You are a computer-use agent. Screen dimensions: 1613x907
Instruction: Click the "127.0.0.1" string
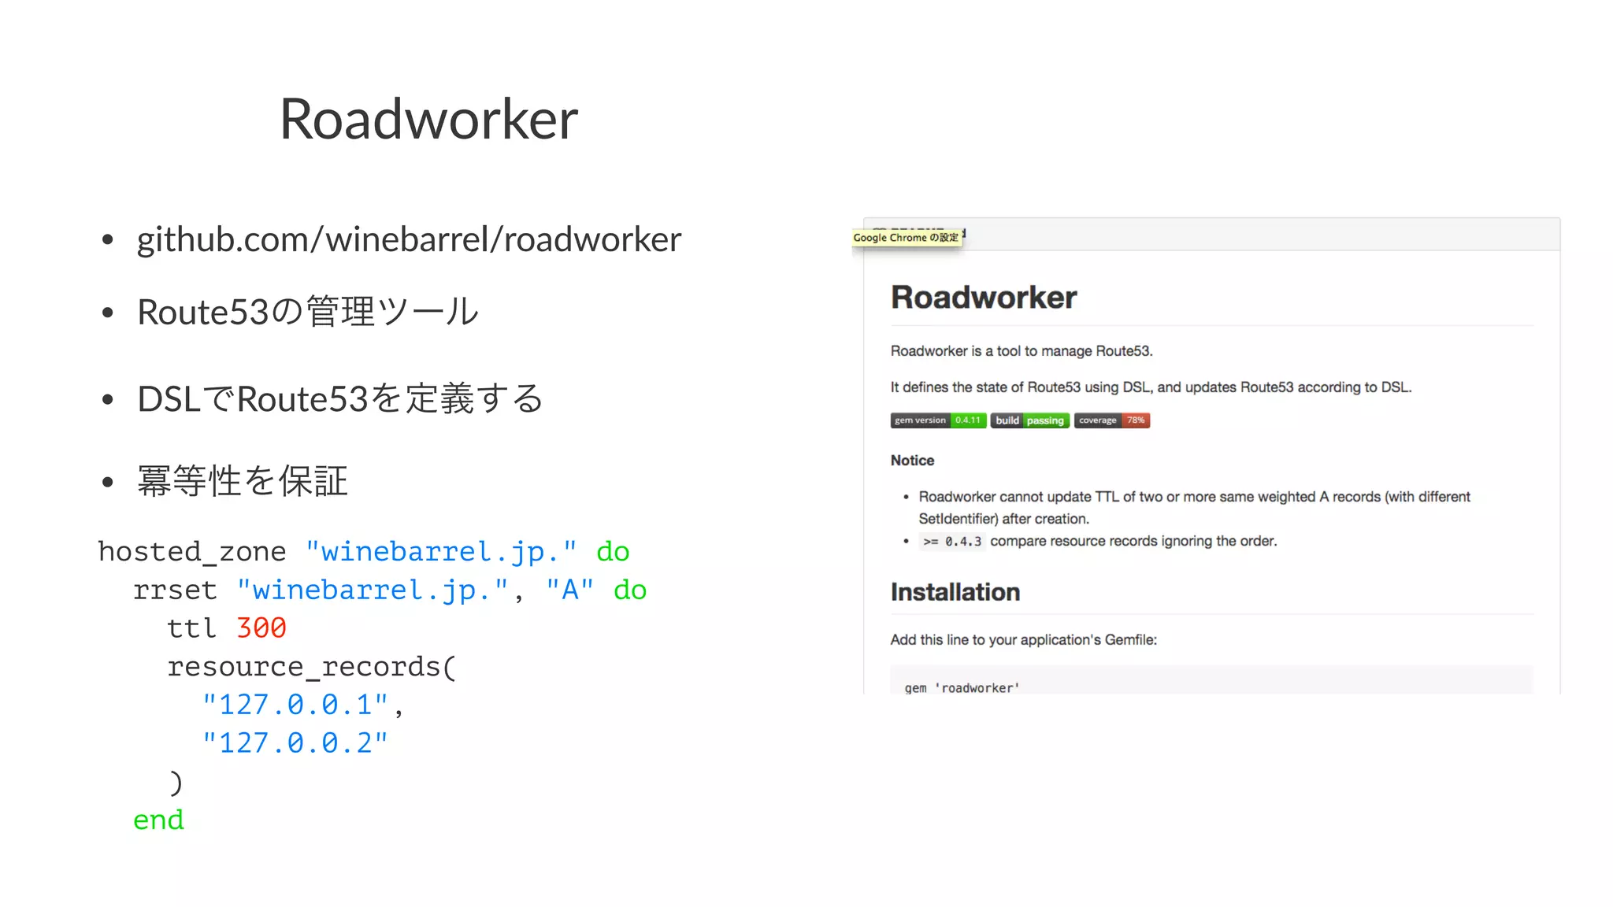tap(295, 705)
